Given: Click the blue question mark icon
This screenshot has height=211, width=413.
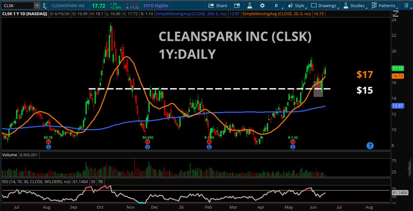Looking at the screenshot, I should coord(370,146).
